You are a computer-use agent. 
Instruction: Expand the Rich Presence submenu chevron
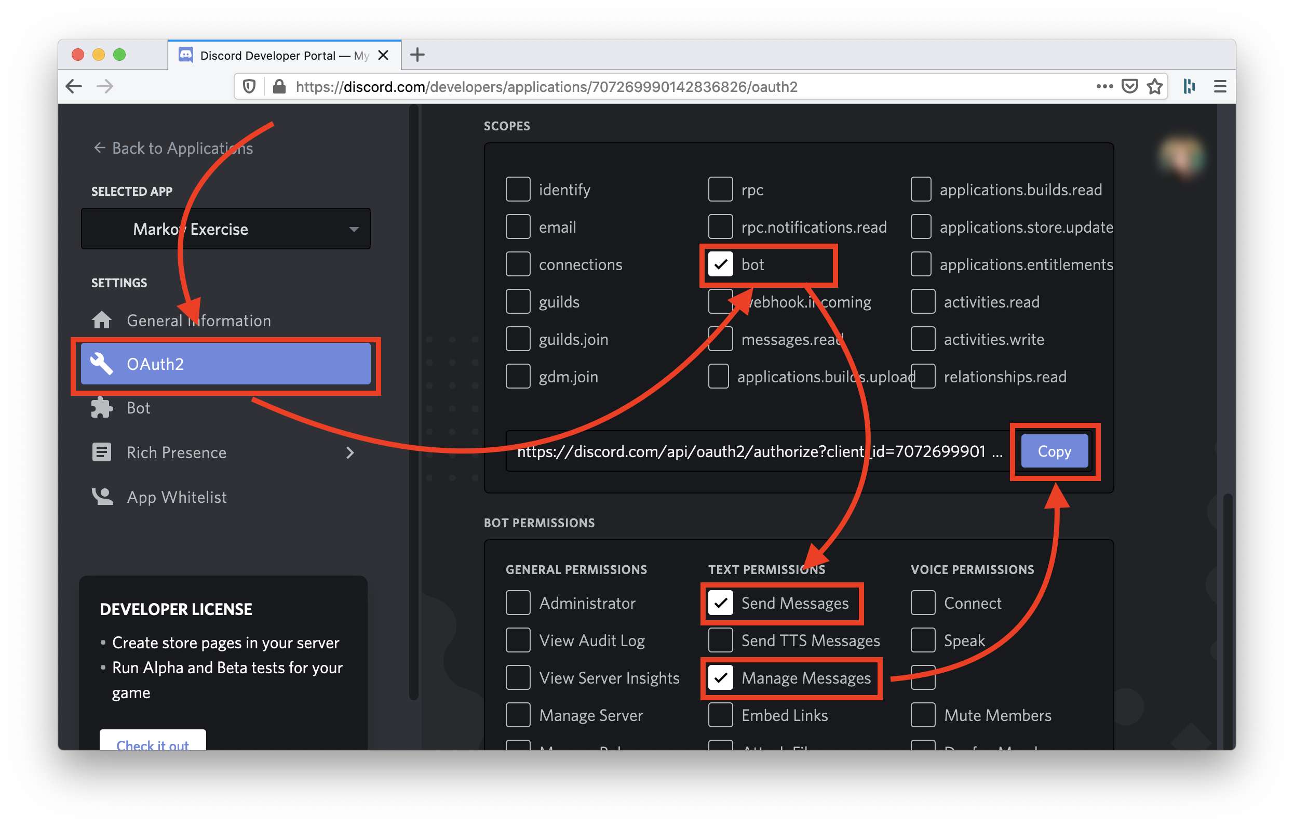(351, 453)
